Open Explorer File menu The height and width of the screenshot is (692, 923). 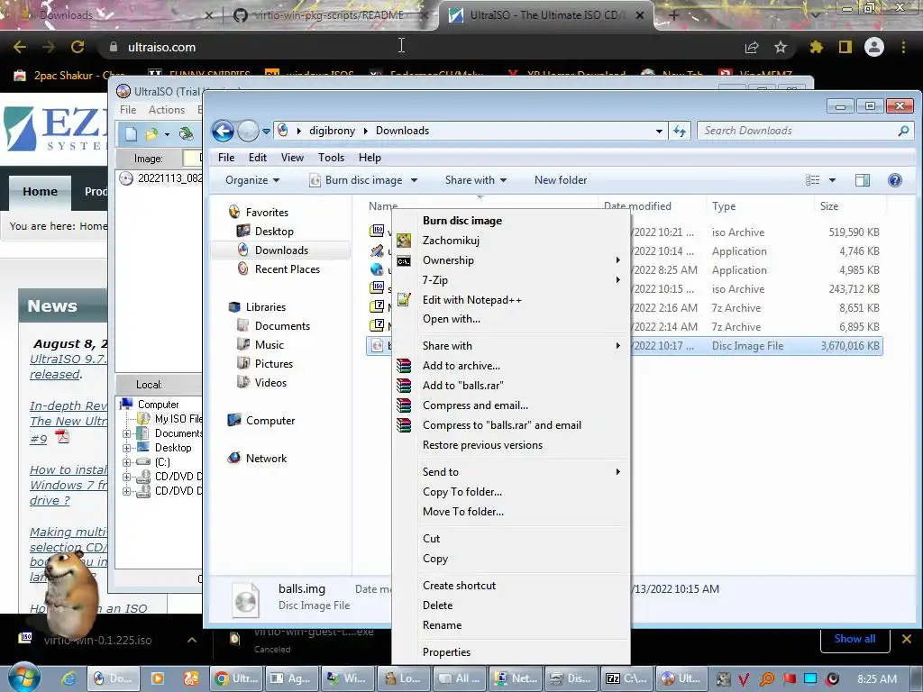point(226,158)
